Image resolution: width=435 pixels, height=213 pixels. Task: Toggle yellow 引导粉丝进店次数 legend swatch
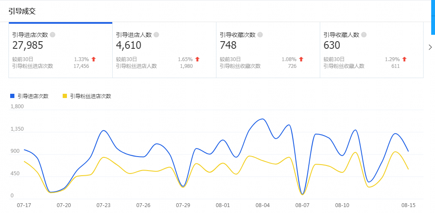click(65, 96)
